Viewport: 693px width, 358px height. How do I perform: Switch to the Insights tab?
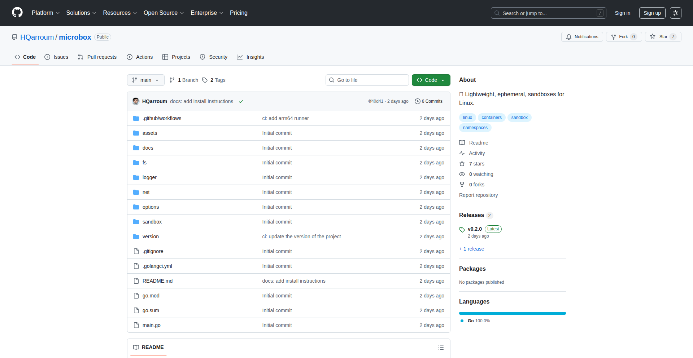250,57
